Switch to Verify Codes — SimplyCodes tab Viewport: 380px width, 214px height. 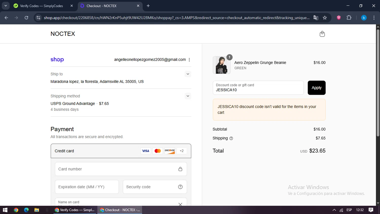point(43,6)
